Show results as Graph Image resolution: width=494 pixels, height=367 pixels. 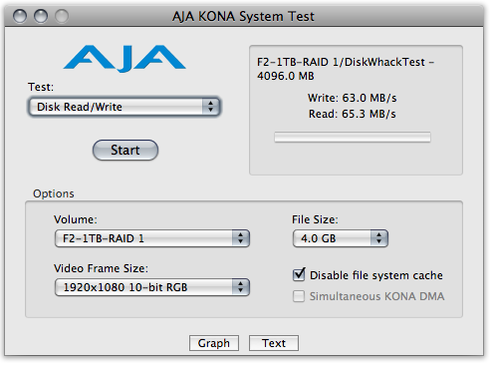(214, 343)
